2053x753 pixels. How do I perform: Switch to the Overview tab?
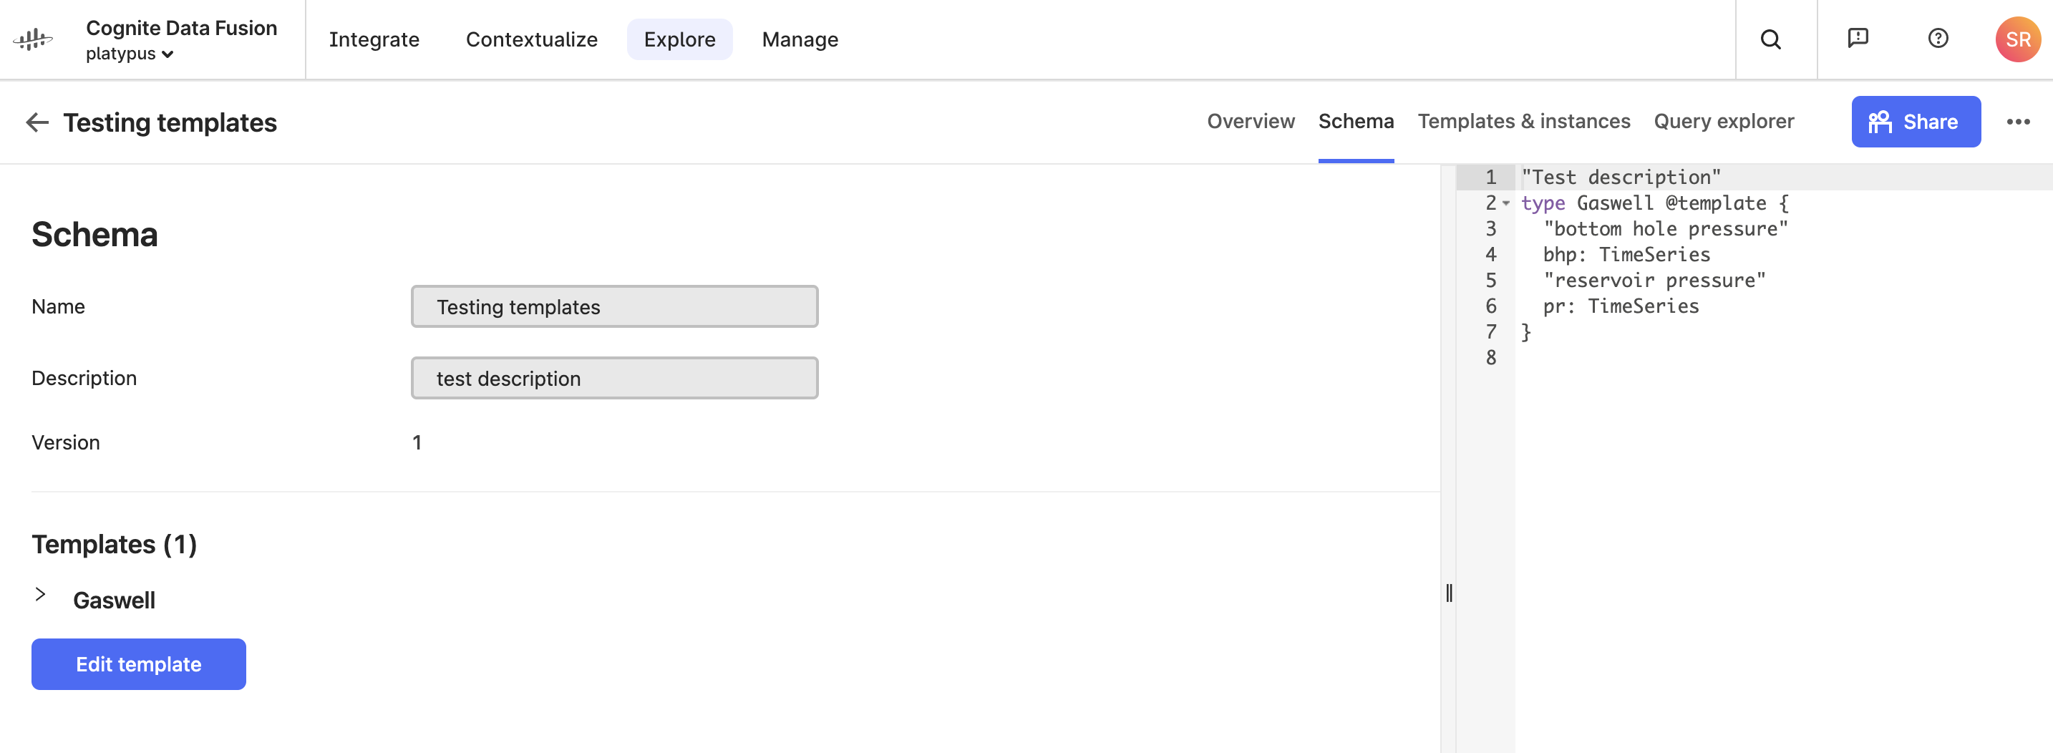point(1250,121)
